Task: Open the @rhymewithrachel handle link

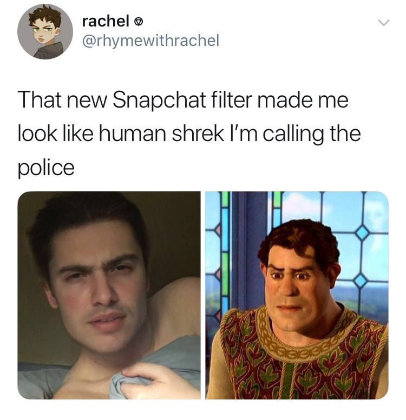Action: pyautogui.click(x=150, y=41)
